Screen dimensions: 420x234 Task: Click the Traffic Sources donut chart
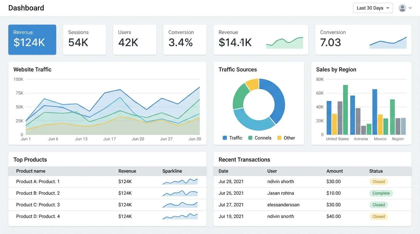pyautogui.click(x=259, y=105)
